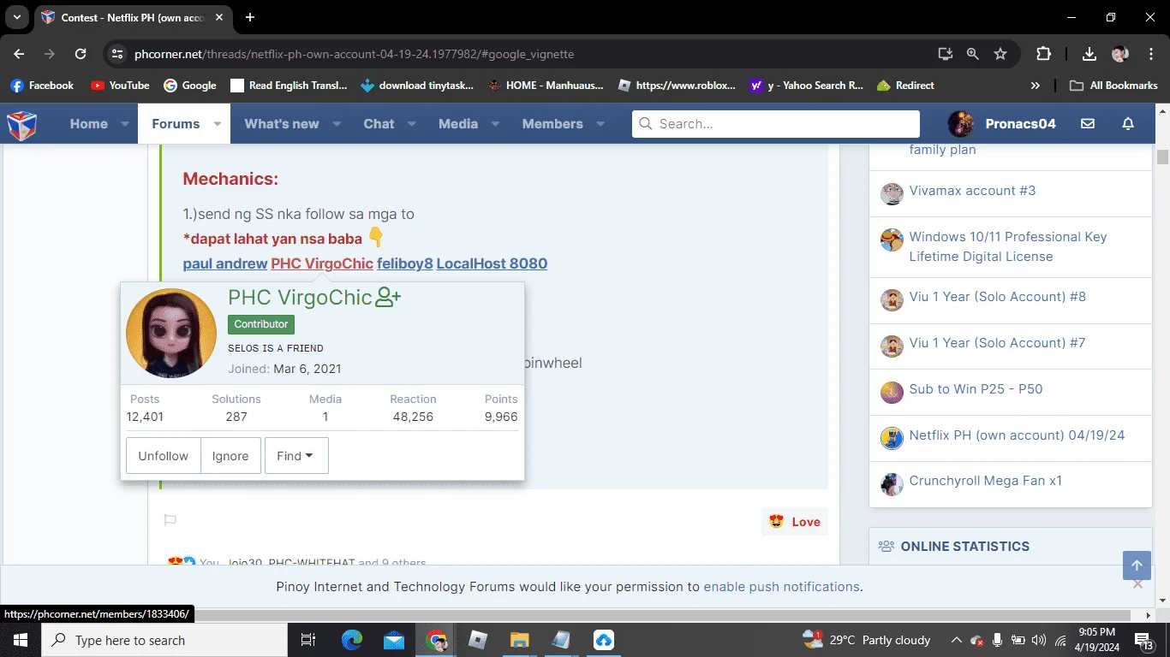This screenshot has width=1170, height=657.
Task: Click the Windows taskbar search box
Action: point(164,640)
